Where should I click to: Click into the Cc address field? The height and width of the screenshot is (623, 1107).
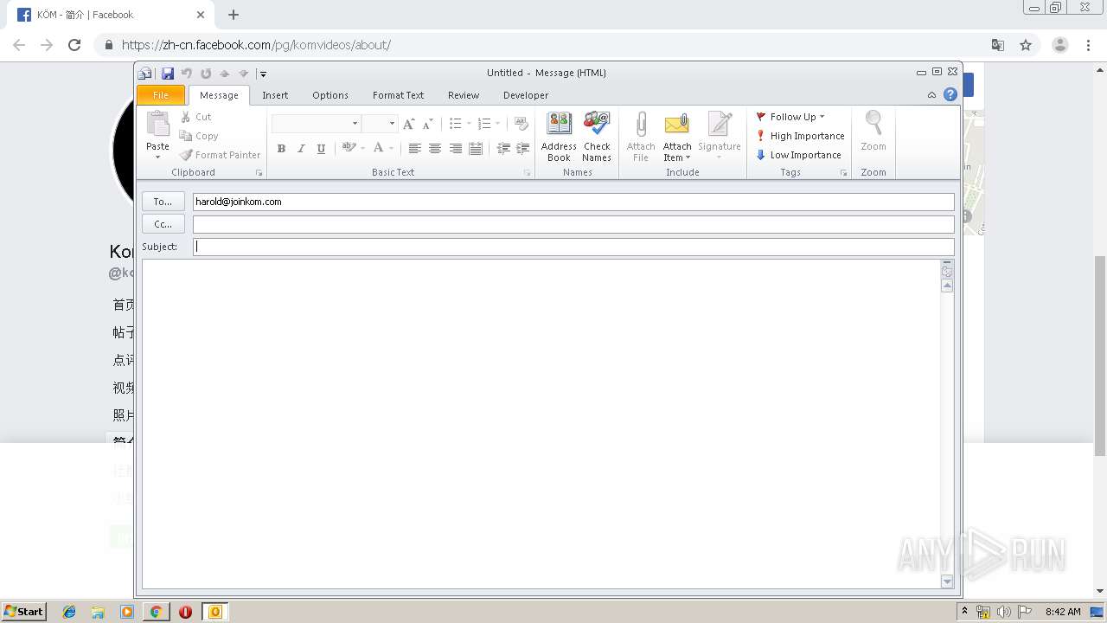coord(573,224)
